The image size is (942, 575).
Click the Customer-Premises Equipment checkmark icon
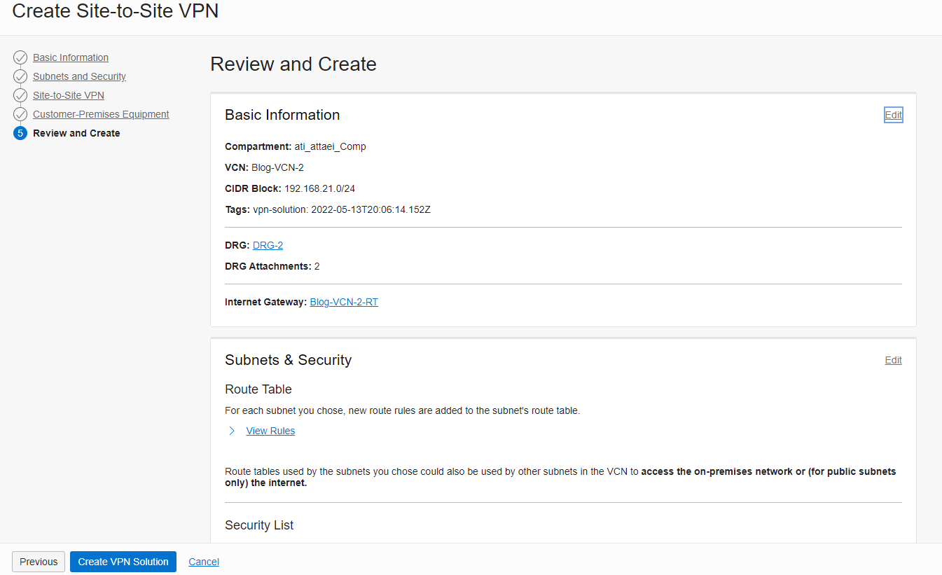(x=20, y=114)
